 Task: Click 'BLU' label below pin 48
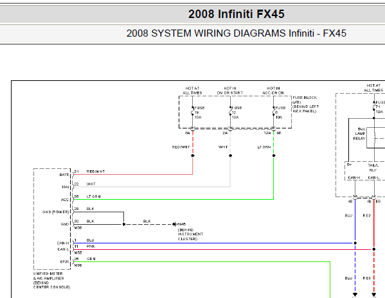(348, 216)
